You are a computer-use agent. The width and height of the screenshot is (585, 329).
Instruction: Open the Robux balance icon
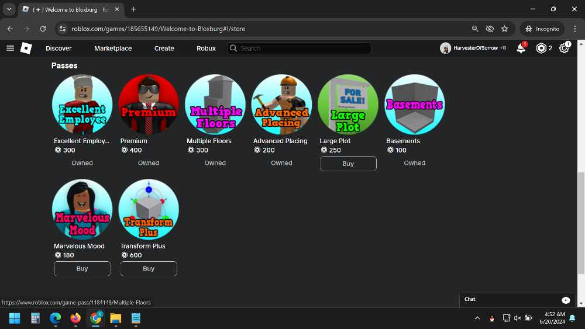(541, 48)
